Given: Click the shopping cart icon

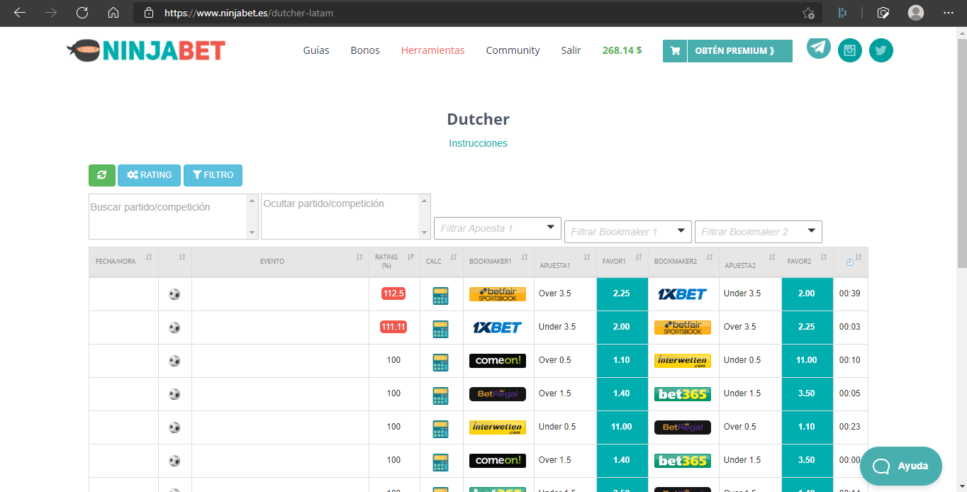Looking at the screenshot, I should [x=675, y=51].
